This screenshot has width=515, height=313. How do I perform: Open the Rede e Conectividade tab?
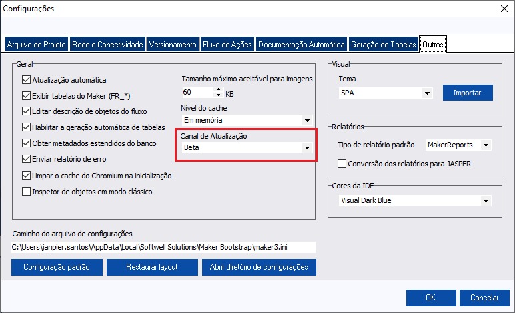click(x=107, y=45)
